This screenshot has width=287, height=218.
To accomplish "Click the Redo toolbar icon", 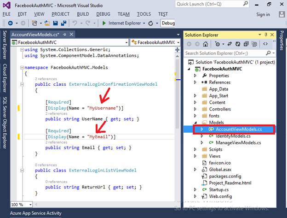I will [x=88, y=23].
